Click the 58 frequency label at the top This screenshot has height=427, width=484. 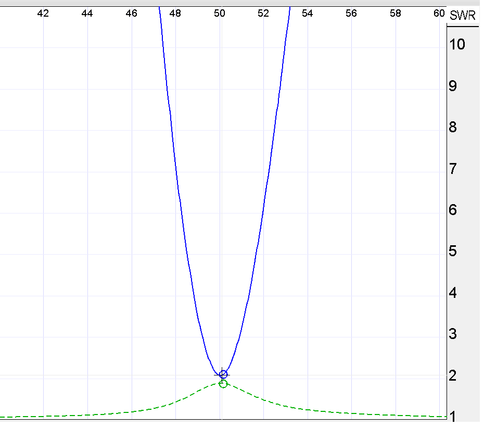click(396, 14)
